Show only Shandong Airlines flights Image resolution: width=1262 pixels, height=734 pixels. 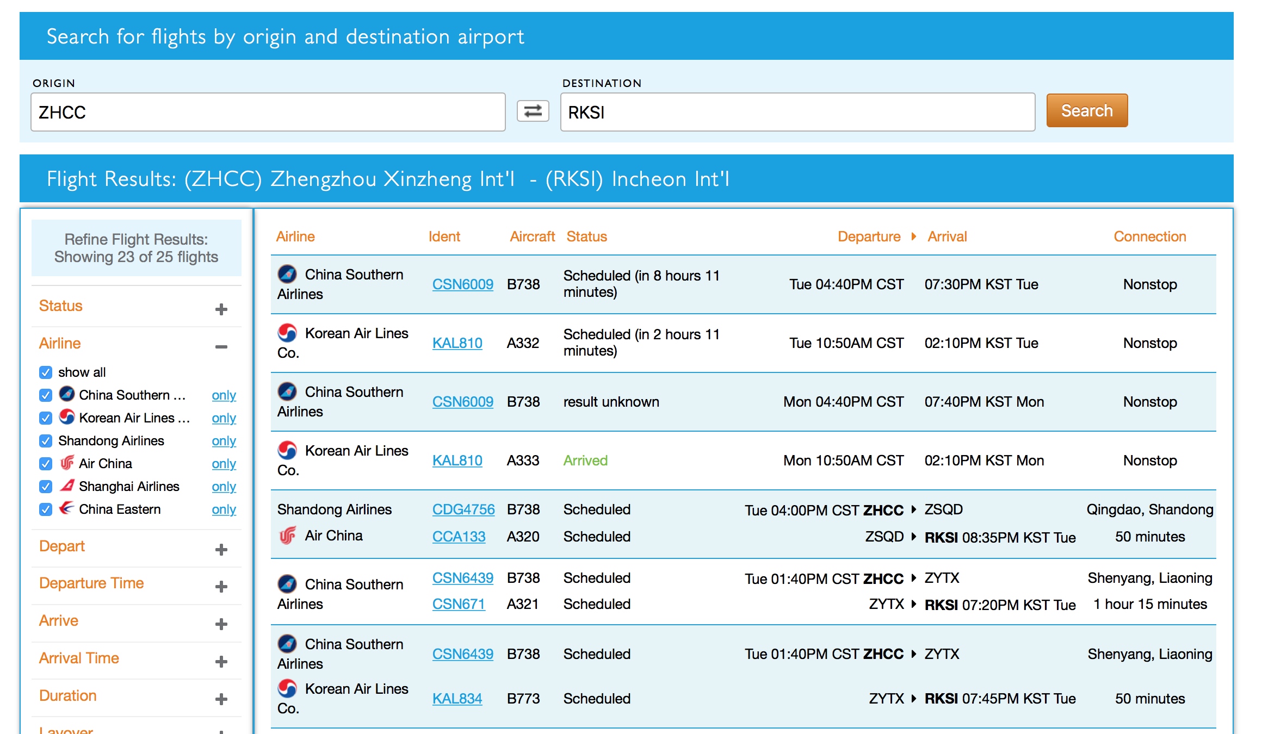[x=224, y=441]
